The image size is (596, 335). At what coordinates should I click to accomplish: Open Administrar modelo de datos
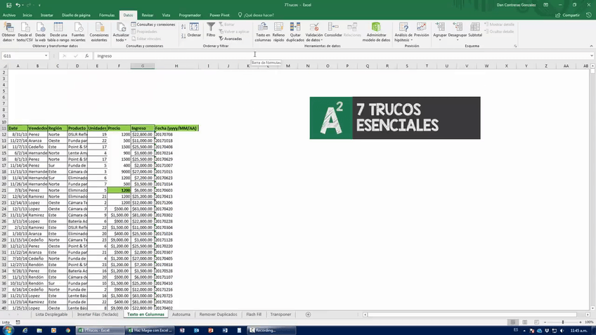376,32
